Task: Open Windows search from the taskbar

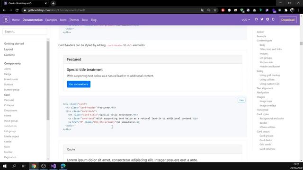Action: click(14, 166)
